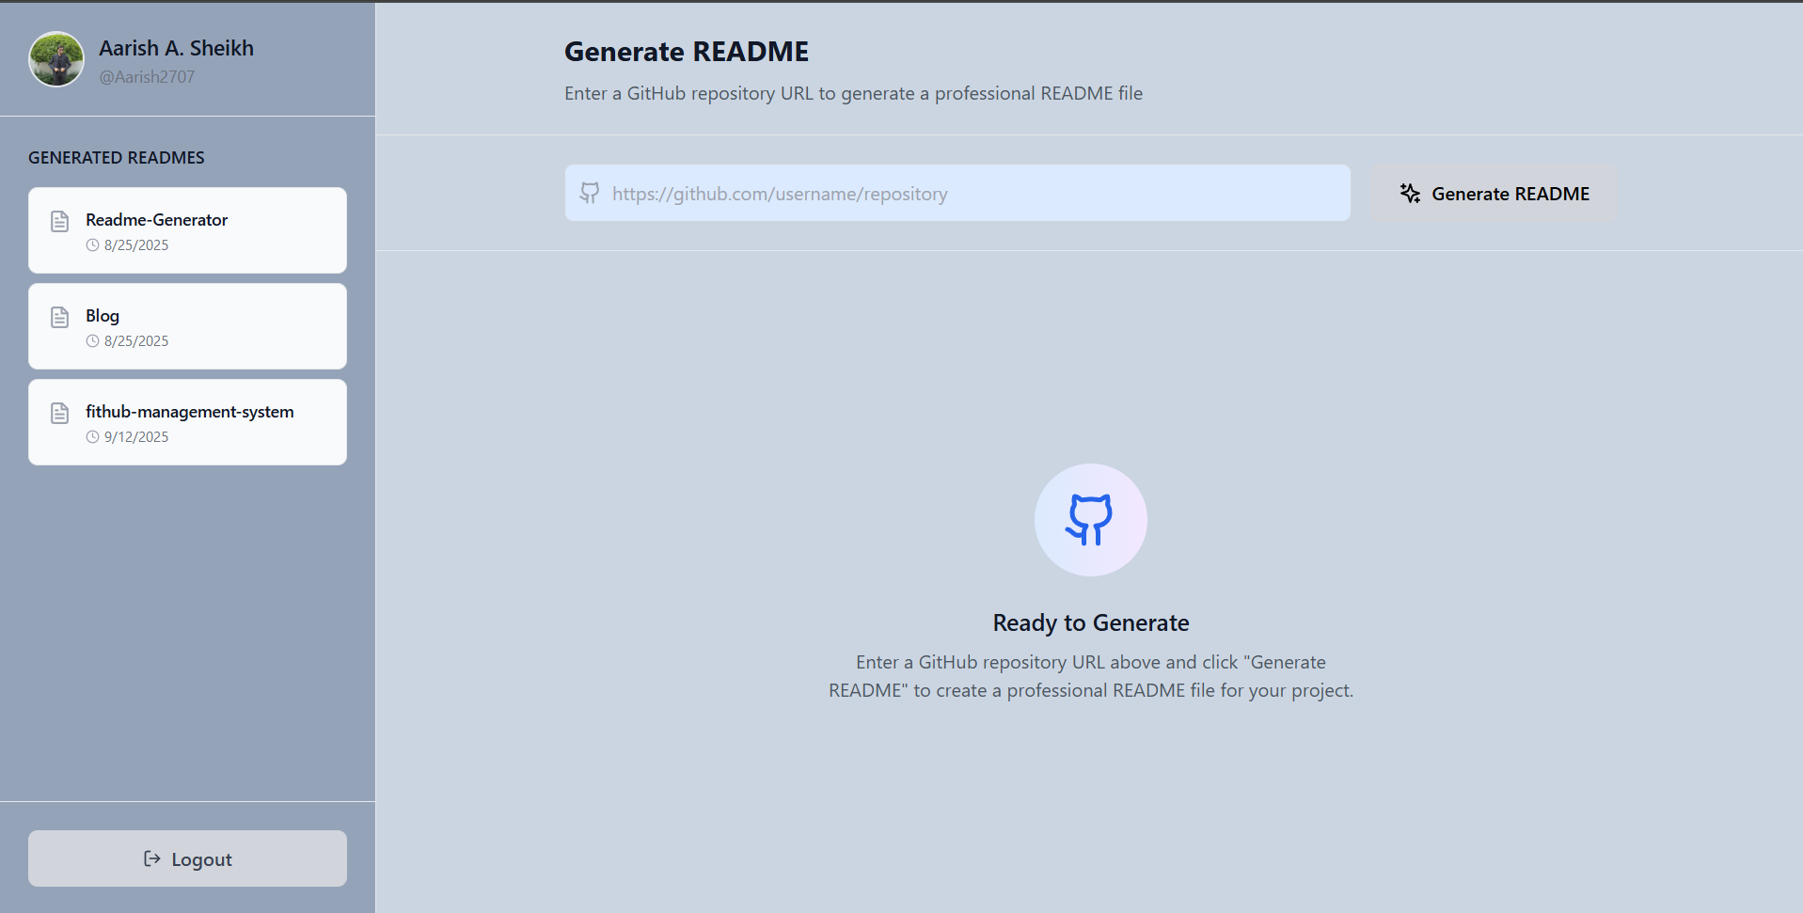Click the Aarish A. Sheikh profile name
The width and height of the screenshot is (1803, 913).
pyautogui.click(x=176, y=48)
